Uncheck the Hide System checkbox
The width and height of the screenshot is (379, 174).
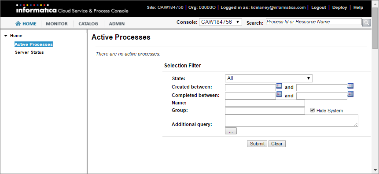pos(313,111)
